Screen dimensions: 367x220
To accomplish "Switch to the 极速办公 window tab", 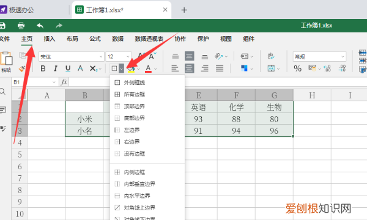I will [21, 10].
